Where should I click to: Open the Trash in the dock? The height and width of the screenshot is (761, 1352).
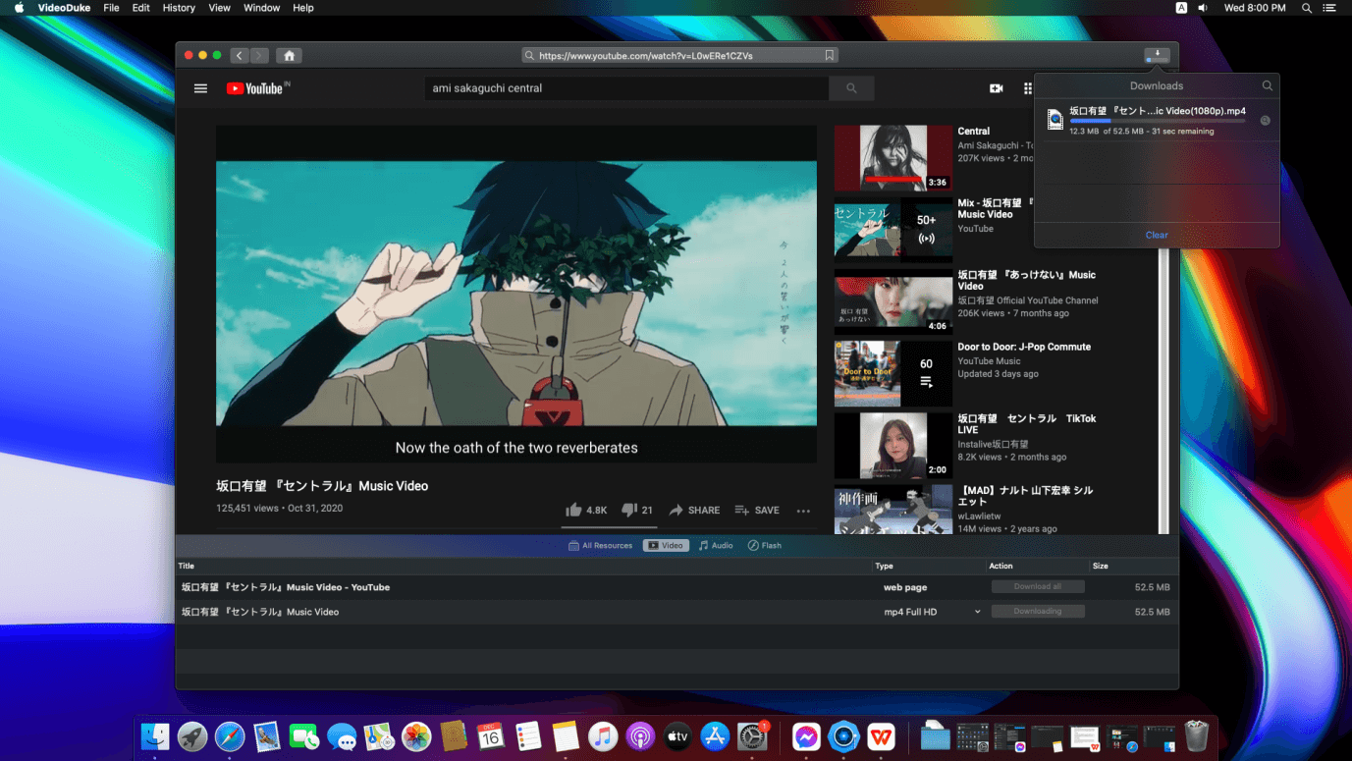pos(1196,736)
